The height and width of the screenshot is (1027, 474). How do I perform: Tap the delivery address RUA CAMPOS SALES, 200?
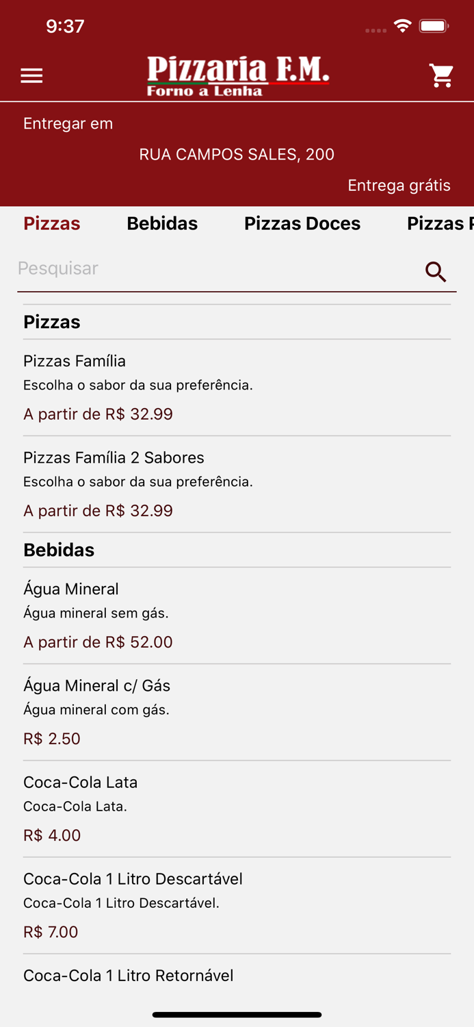[x=237, y=155]
